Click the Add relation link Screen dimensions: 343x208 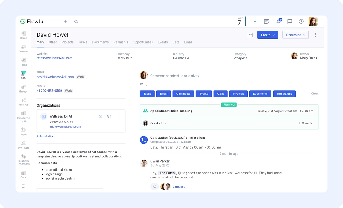[x=46, y=136]
